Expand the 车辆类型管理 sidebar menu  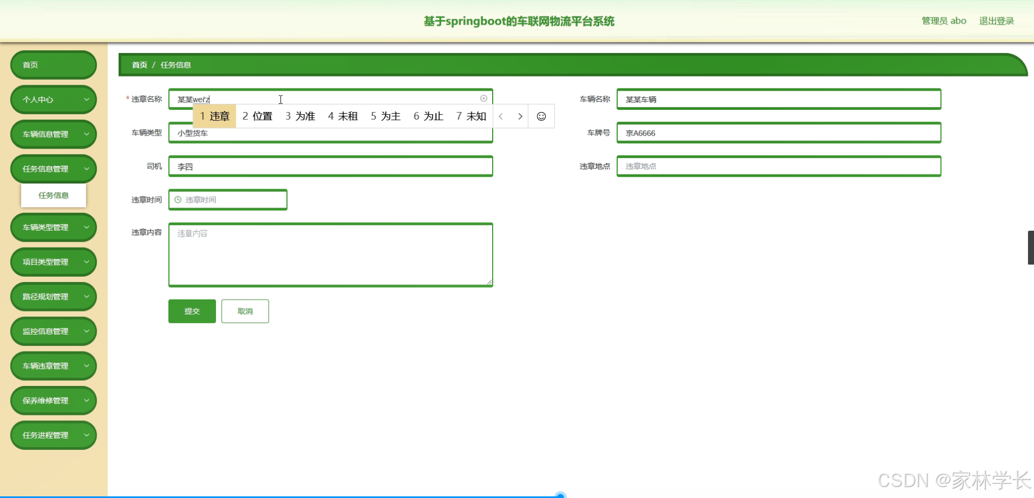(x=53, y=227)
